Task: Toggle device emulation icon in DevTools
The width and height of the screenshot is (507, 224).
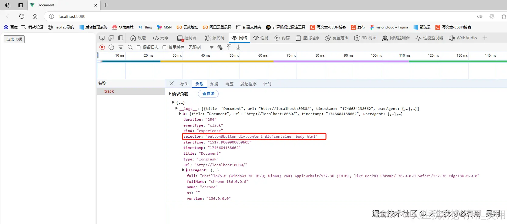Action: 111,38
